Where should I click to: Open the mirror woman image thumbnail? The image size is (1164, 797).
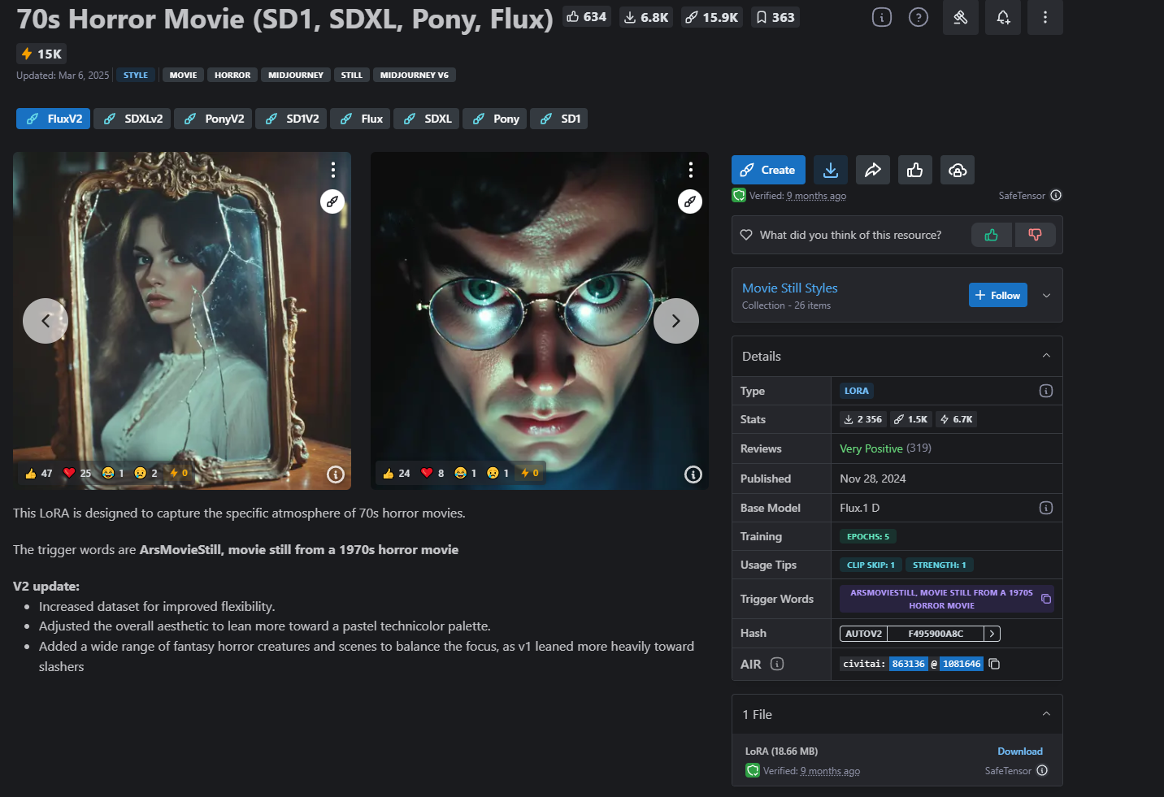pyautogui.click(x=182, y=321)
